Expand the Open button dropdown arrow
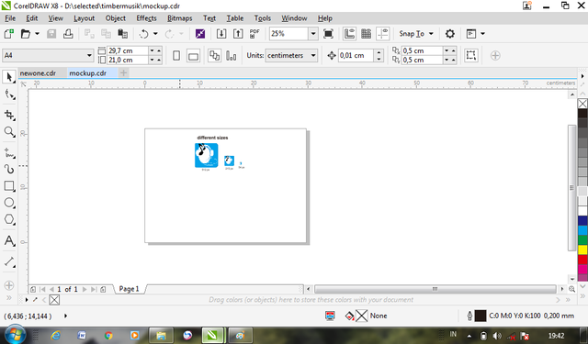 coord(37,34)
